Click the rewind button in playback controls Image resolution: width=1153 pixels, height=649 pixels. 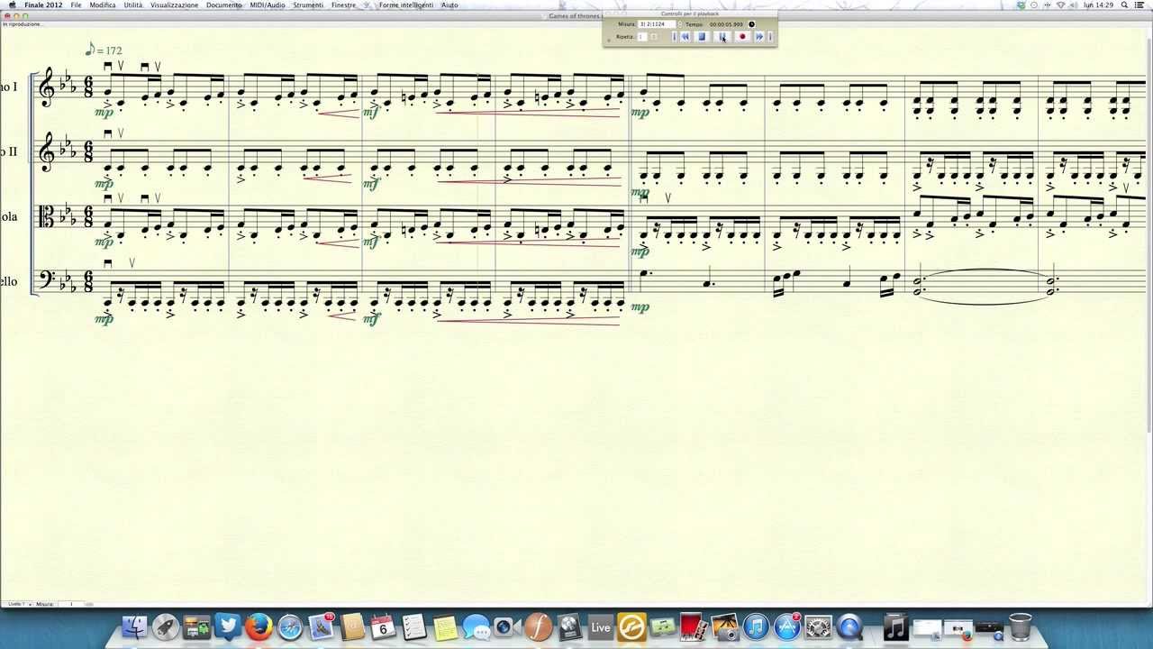(685, 36)
